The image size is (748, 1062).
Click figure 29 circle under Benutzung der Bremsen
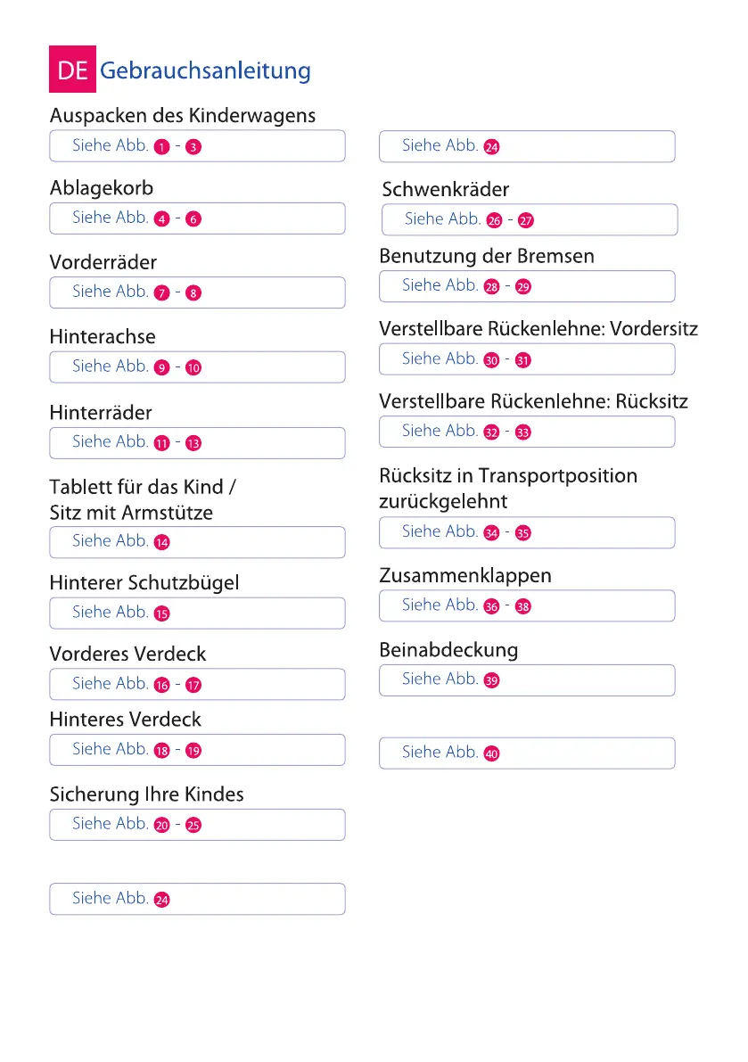(x=523, y=287)
